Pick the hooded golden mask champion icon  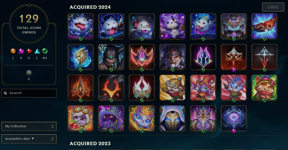coord(173,118)
